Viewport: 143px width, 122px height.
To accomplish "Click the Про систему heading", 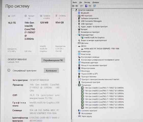I will [18, 6].
